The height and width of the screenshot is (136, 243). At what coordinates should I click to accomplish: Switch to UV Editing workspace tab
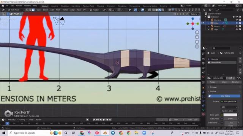click(x=76, y=6)
